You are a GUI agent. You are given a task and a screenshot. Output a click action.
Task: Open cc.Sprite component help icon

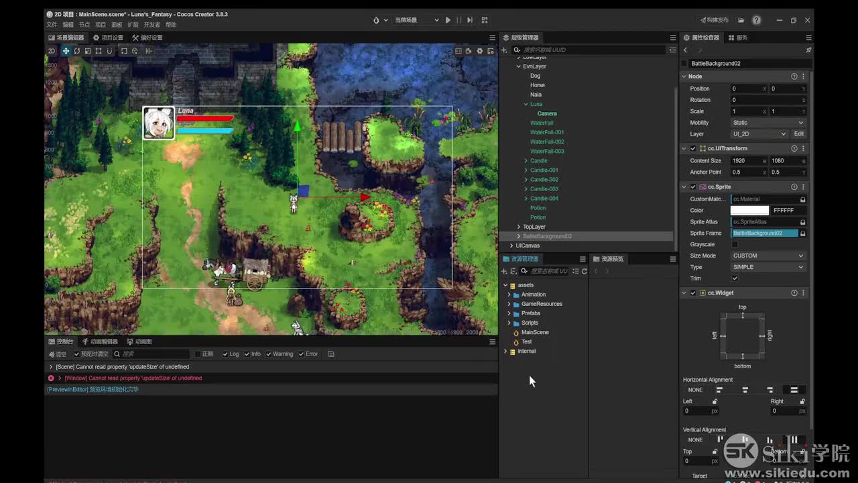[x=794, y=187]
